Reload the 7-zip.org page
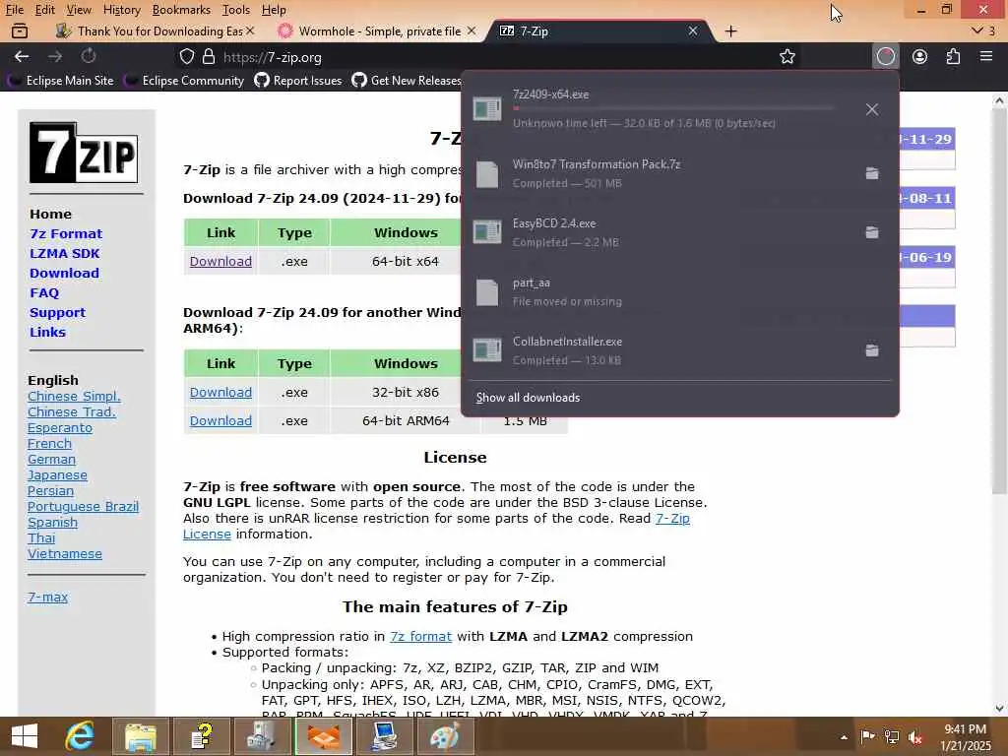The image size is (1008, 756). (x=88, y=56)
